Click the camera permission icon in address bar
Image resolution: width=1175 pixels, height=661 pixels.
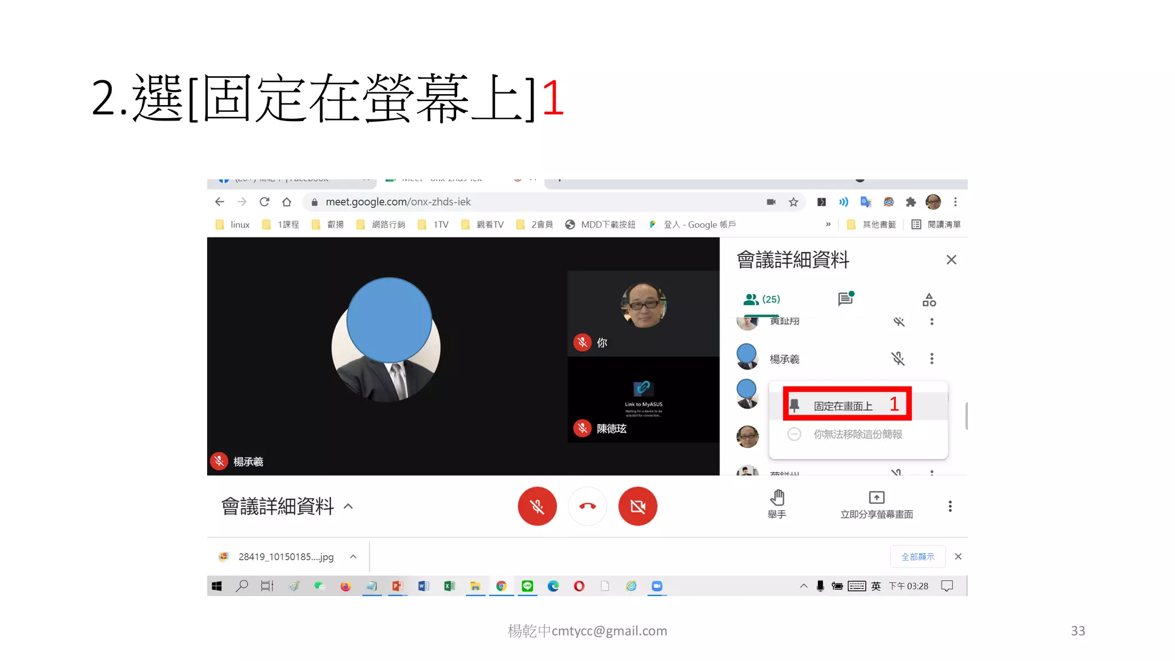771,202
